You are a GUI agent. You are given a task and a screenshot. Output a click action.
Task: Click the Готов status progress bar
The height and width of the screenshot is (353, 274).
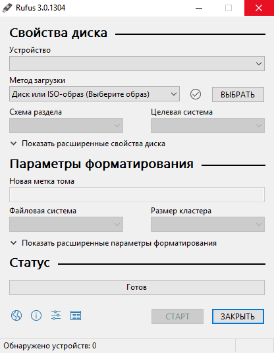click(137, 288)
